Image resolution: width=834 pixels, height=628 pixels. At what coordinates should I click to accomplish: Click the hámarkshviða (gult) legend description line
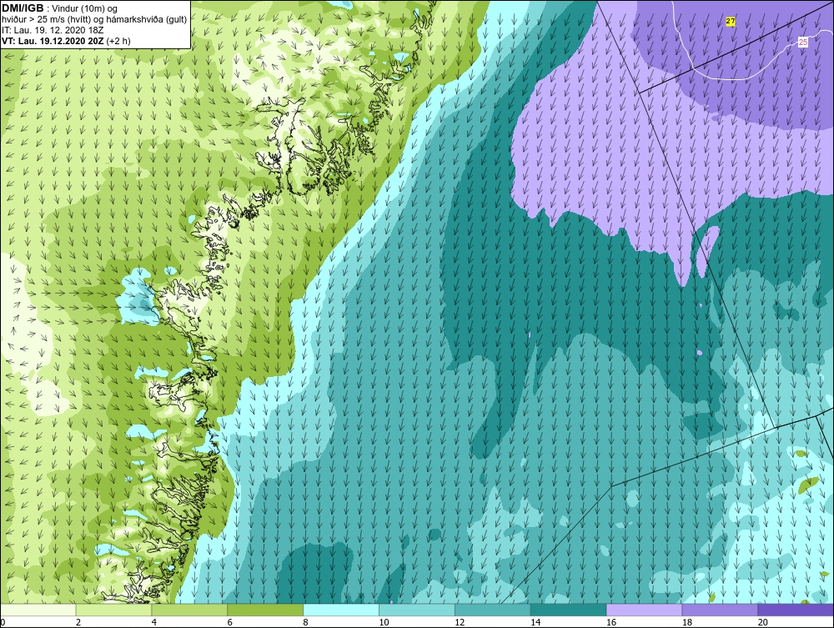[x=95, y=20]
